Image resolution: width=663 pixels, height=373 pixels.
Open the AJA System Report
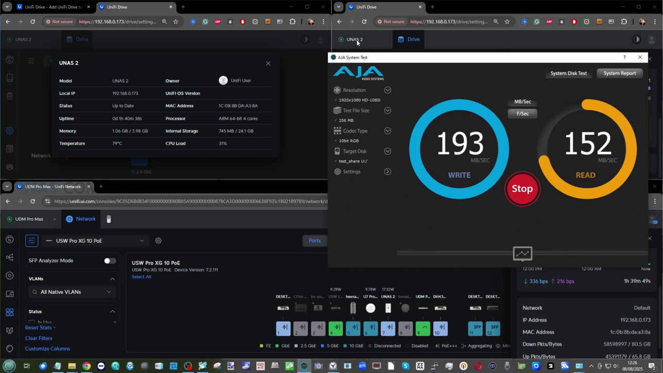pos(619,73)
